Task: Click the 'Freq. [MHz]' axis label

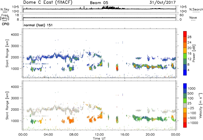Action: tap(5, 17)
